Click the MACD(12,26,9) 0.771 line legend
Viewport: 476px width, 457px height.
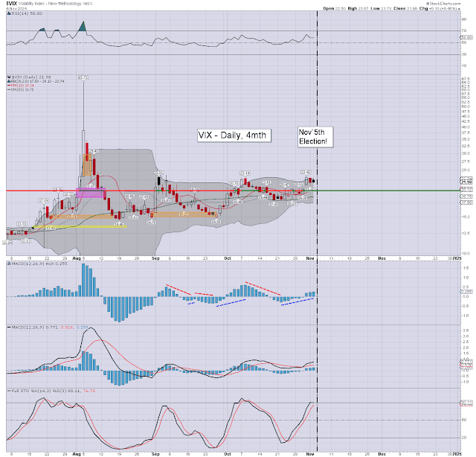click(47, 327)
